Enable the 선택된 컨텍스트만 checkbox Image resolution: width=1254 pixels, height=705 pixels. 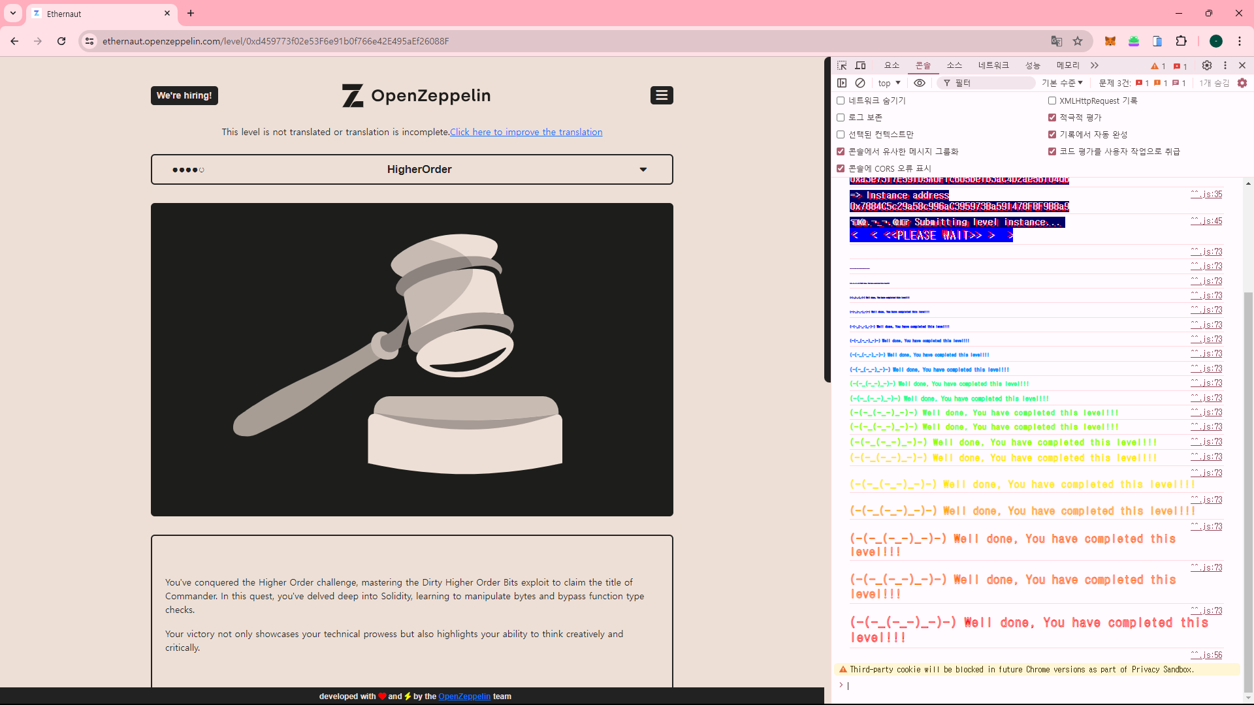[841, 134]
